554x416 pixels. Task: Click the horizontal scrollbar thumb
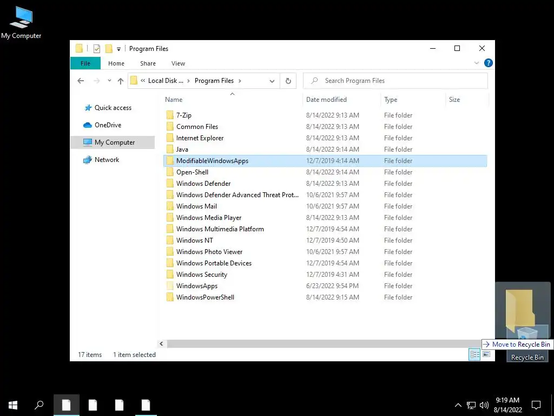pyautogui.click(x=324, y=343)
